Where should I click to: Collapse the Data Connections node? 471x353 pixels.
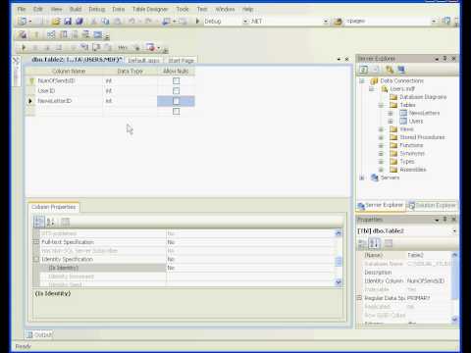tap(362, 80)
